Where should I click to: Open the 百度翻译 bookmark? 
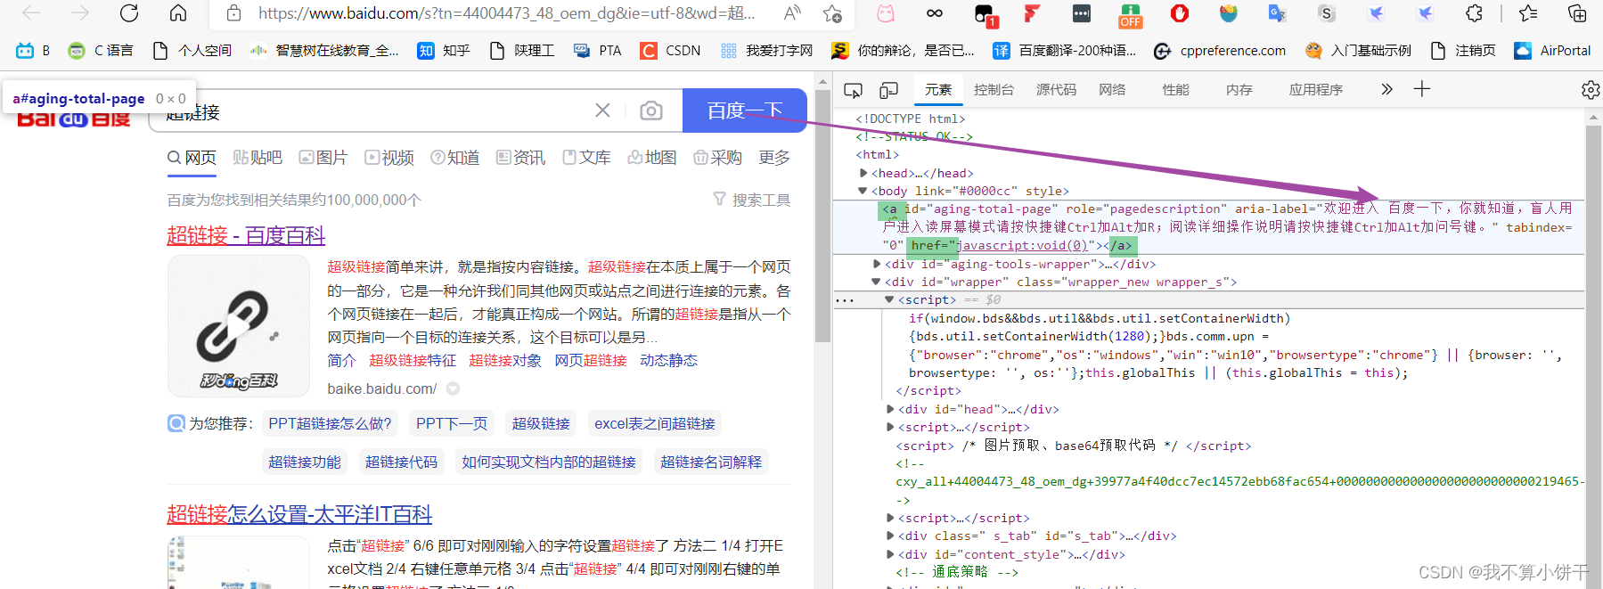pos(1064,51)
